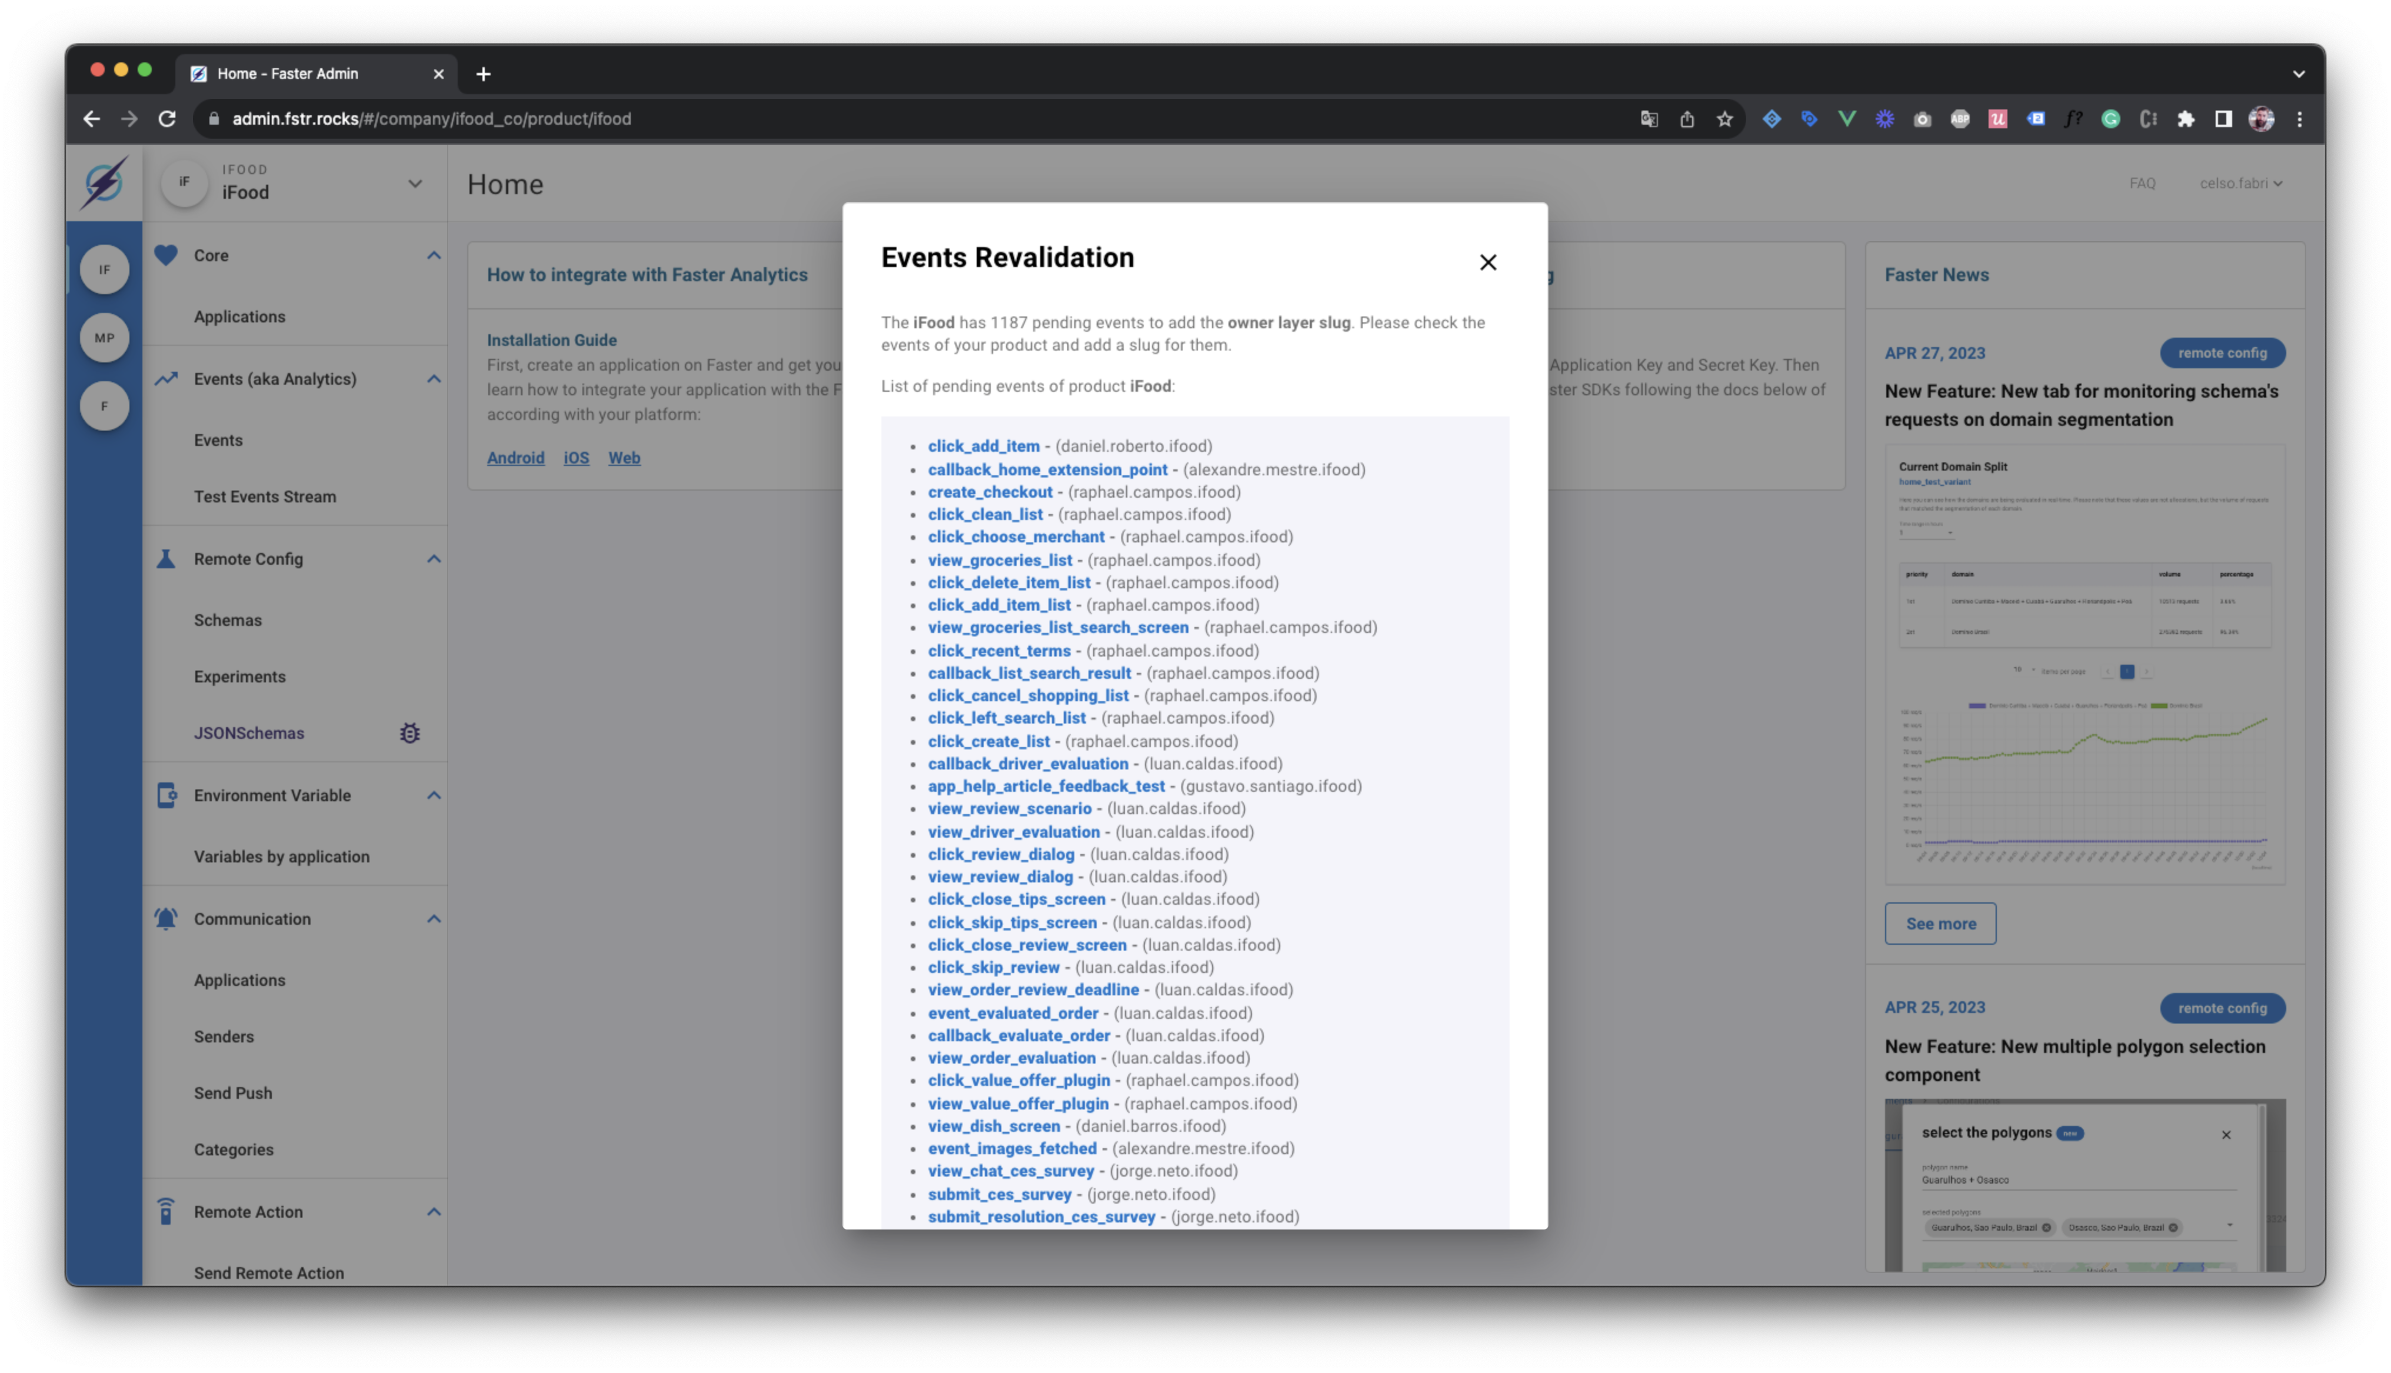Click the green V extension icon
2391x1373 pixels.
point(1847,119)
